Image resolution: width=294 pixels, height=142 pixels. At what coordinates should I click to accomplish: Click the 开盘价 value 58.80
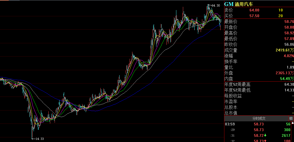(289, 27)
